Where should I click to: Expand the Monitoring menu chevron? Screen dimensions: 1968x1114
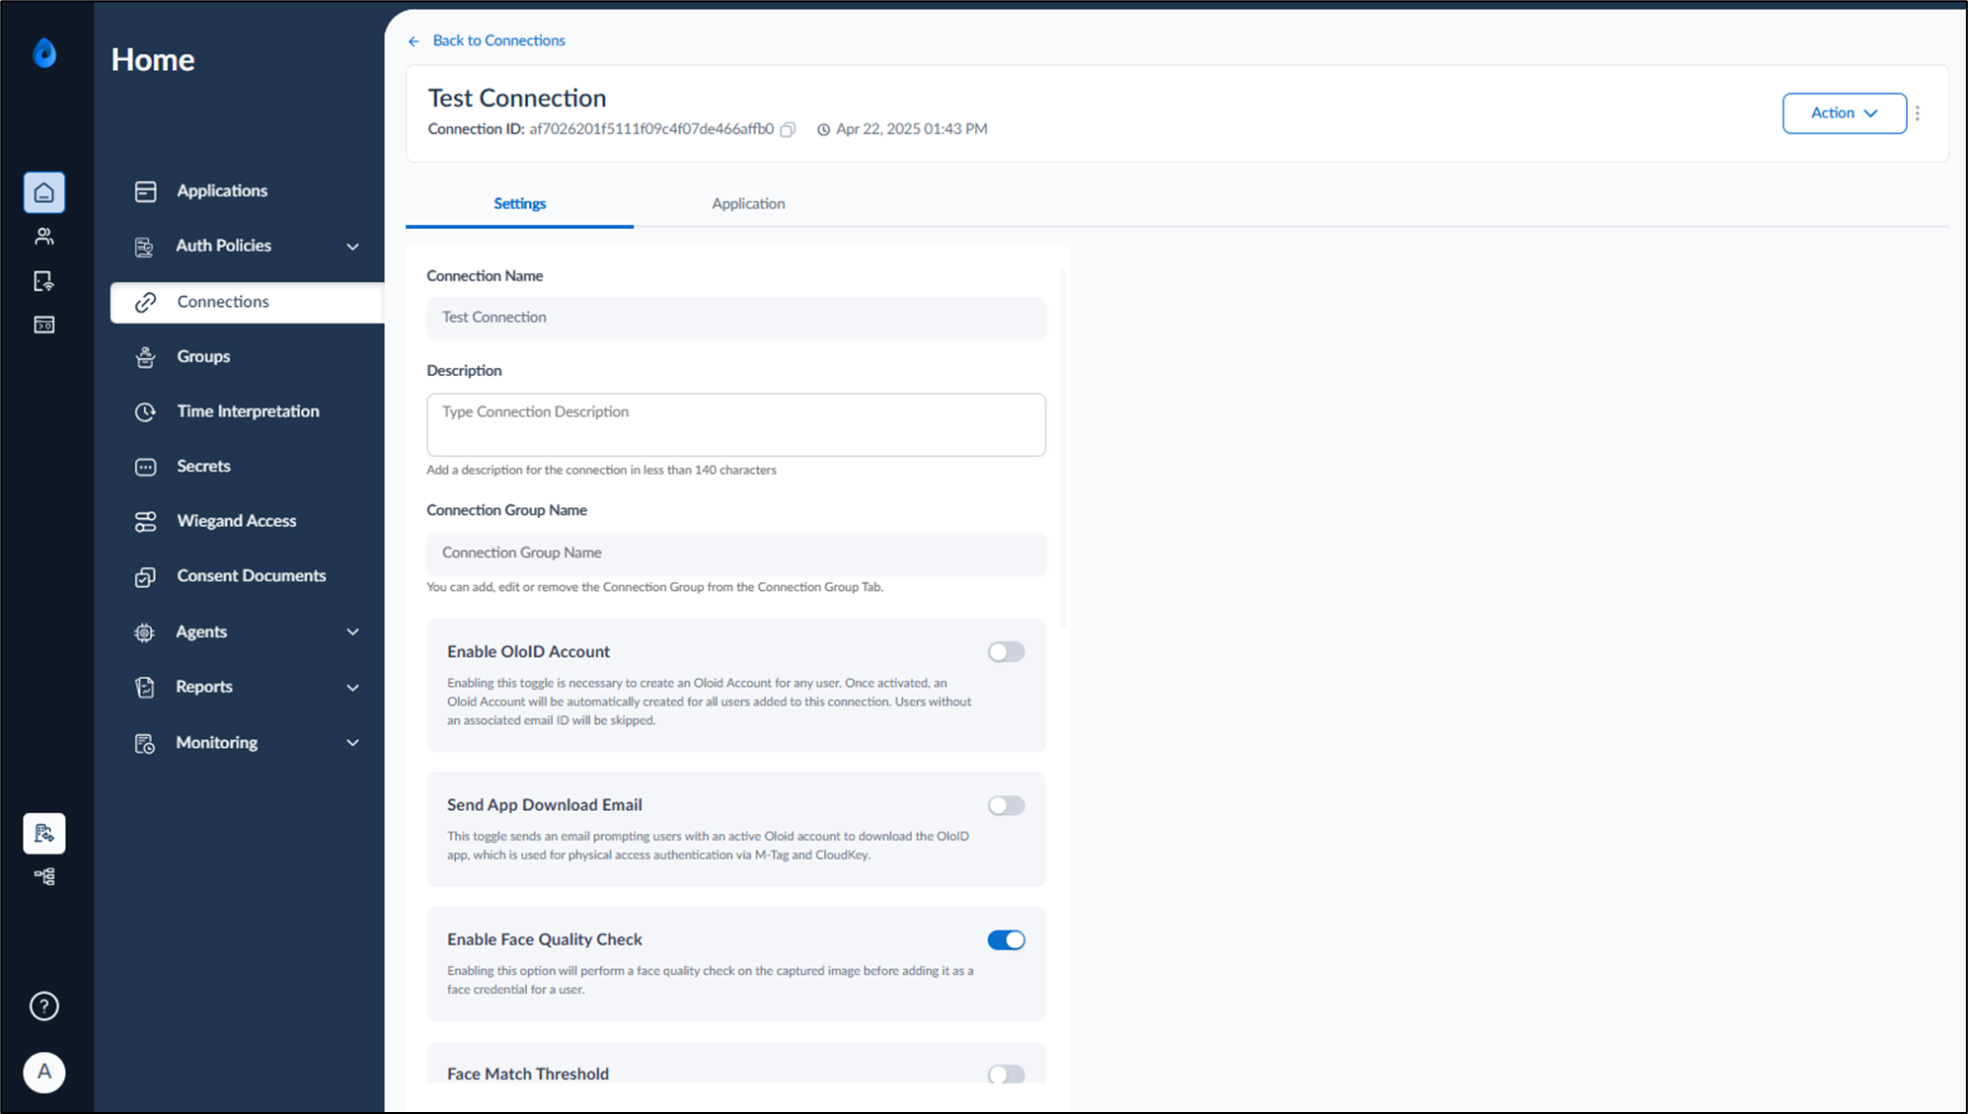(352, 743)
